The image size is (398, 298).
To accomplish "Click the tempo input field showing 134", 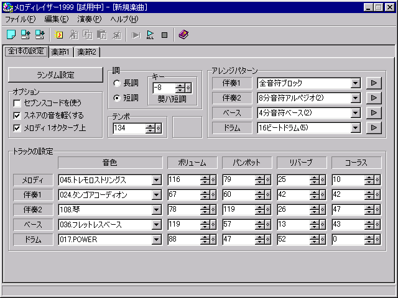I will click(129, 129).
